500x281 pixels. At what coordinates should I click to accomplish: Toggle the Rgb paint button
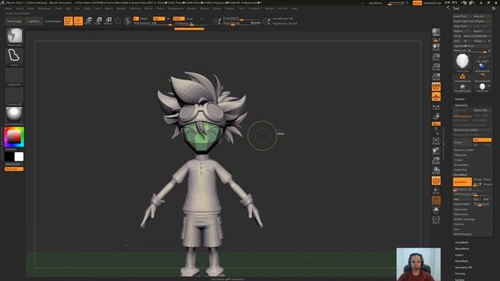tap(159, 19)
